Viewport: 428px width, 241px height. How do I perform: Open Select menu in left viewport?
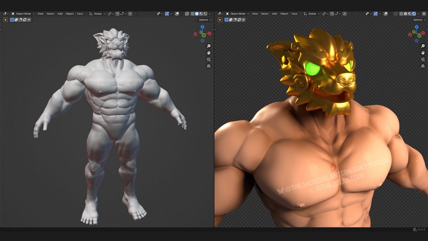point(51,14)
